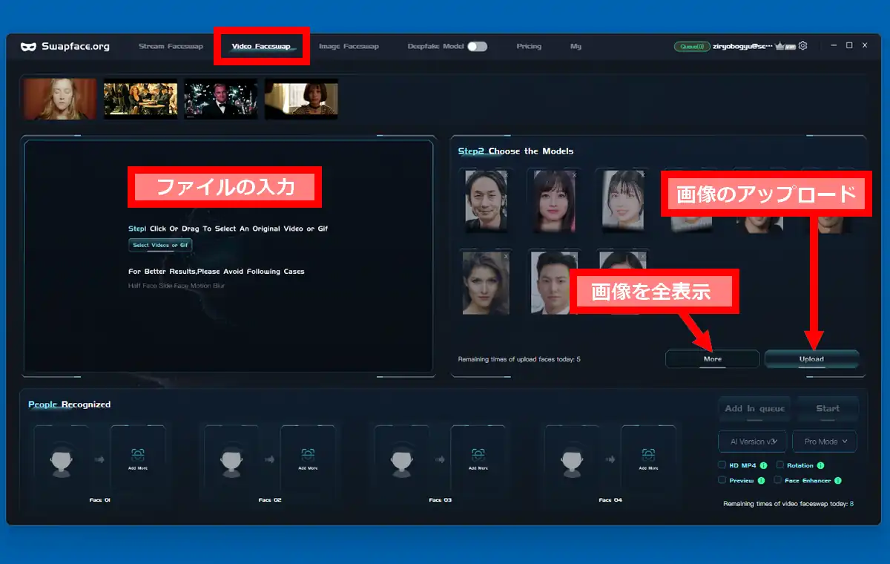This screenshot has height=564, width=890.
Task: Click the Select Videos or Gif button
Action: click(x=160, y=245)
